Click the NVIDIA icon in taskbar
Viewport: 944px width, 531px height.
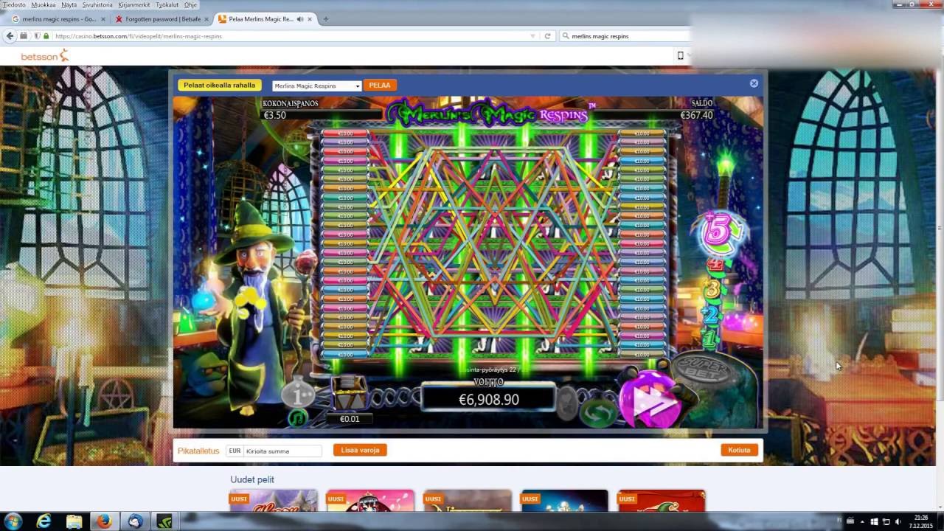coord(163,521)
